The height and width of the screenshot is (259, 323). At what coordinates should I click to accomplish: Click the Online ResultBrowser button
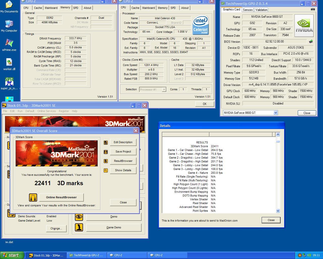coord(61,197)
